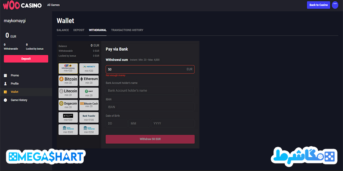Click the All Games link
Image resolution: width=343 pixels, height=171 pixels.
pyautogui.click(x=54, y=5)
